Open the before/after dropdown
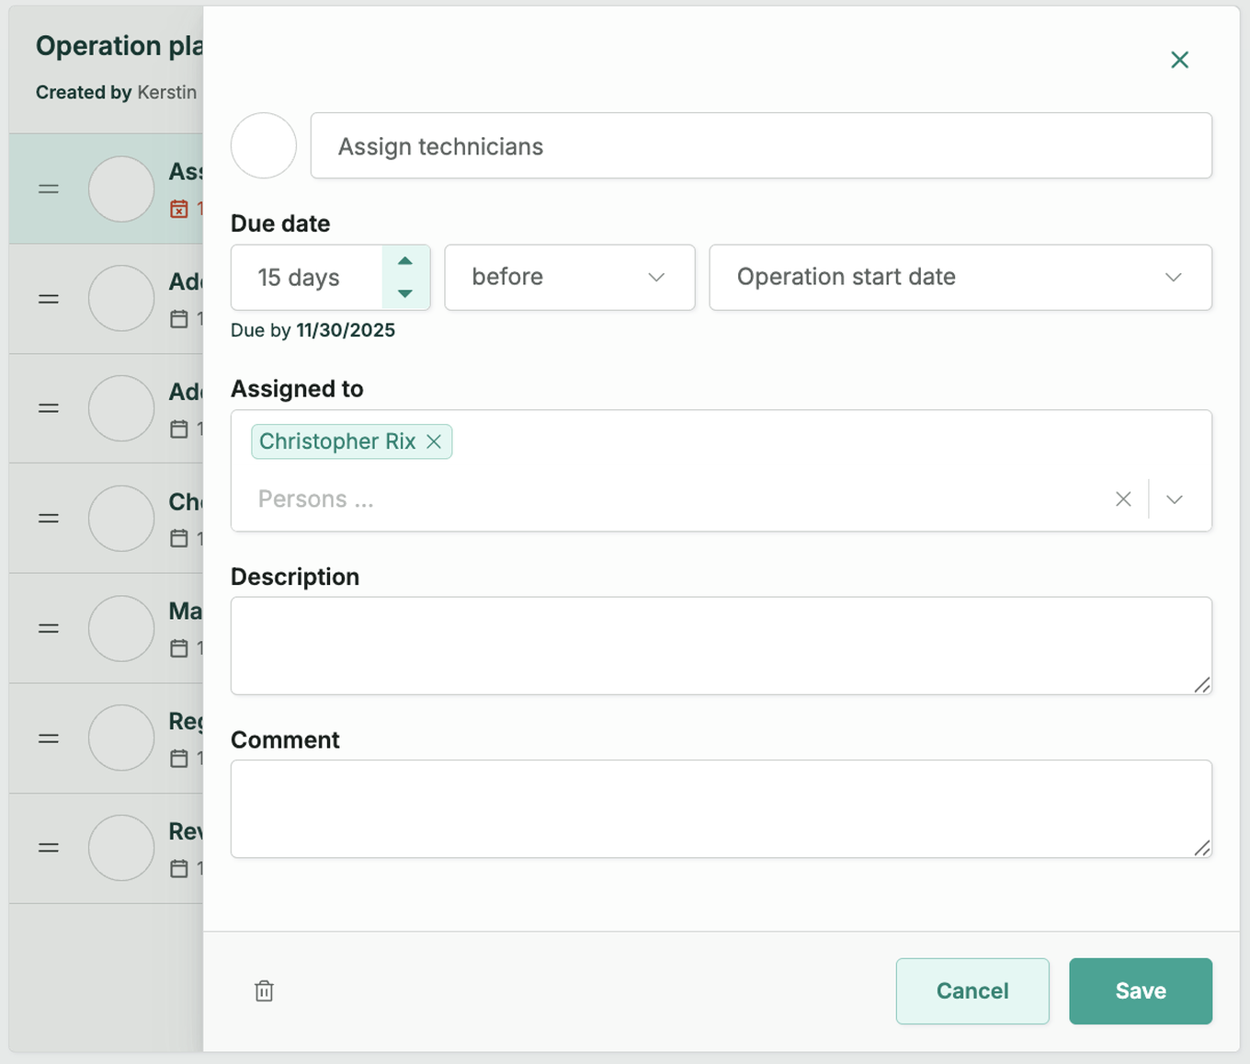Viewport: 1250px width, 1064px height. 569,277
